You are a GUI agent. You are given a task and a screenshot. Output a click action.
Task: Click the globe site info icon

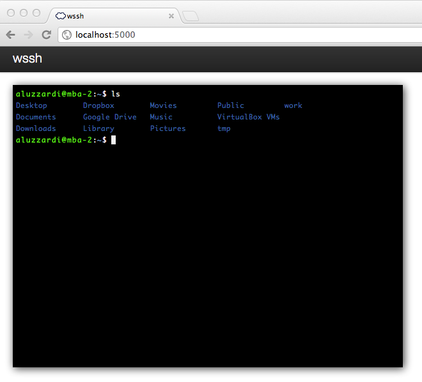click(x=67, y=34)
